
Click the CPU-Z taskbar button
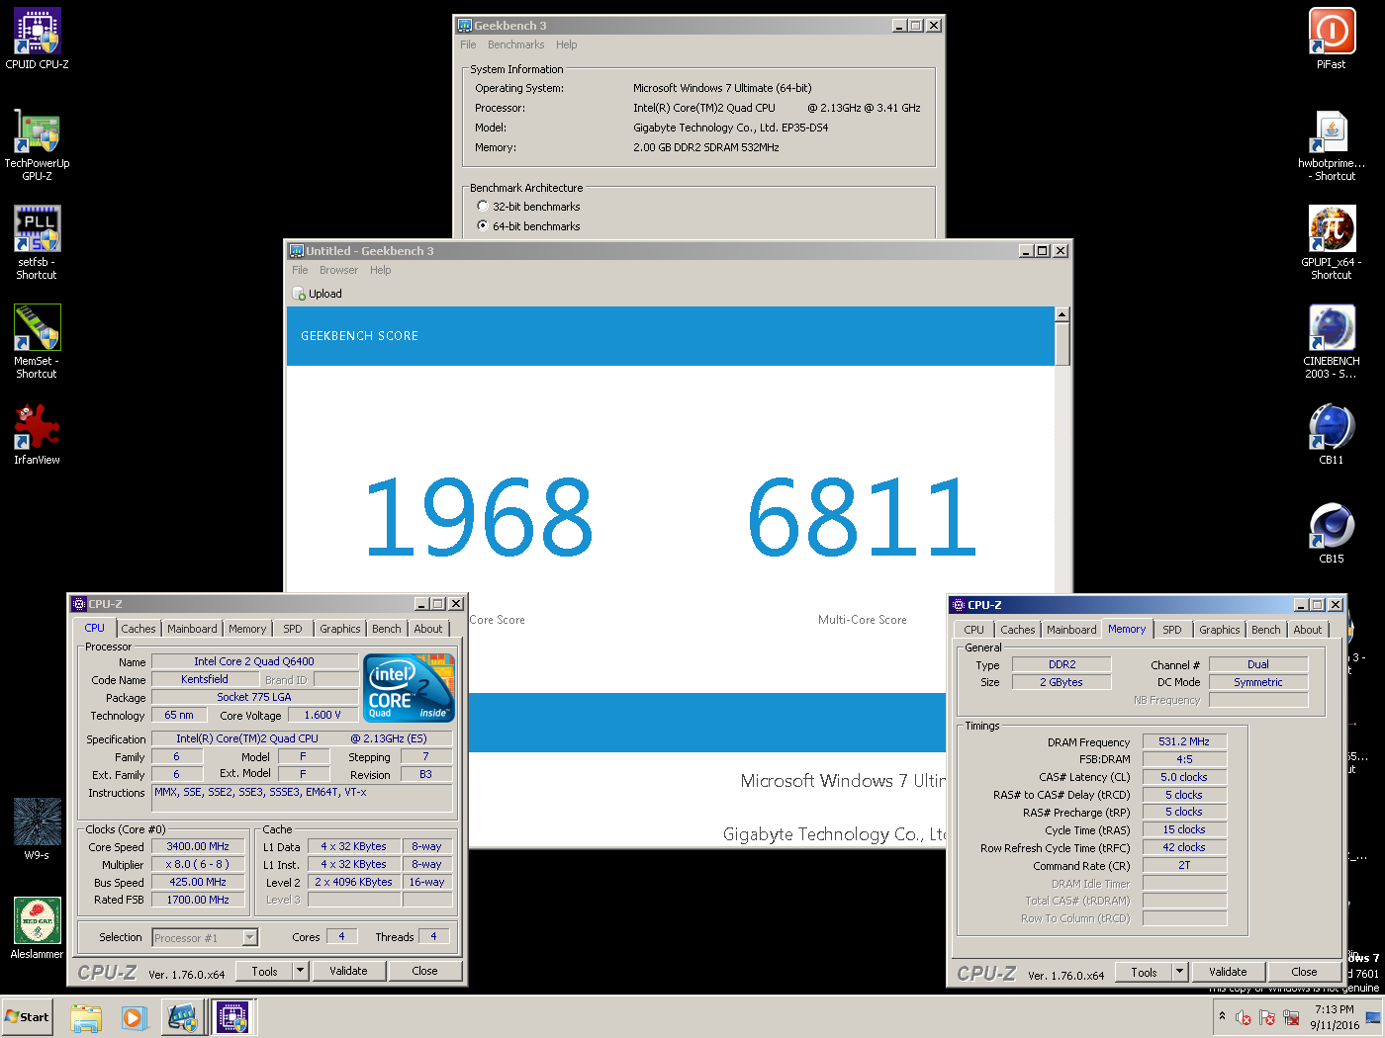coord(232,1017)
